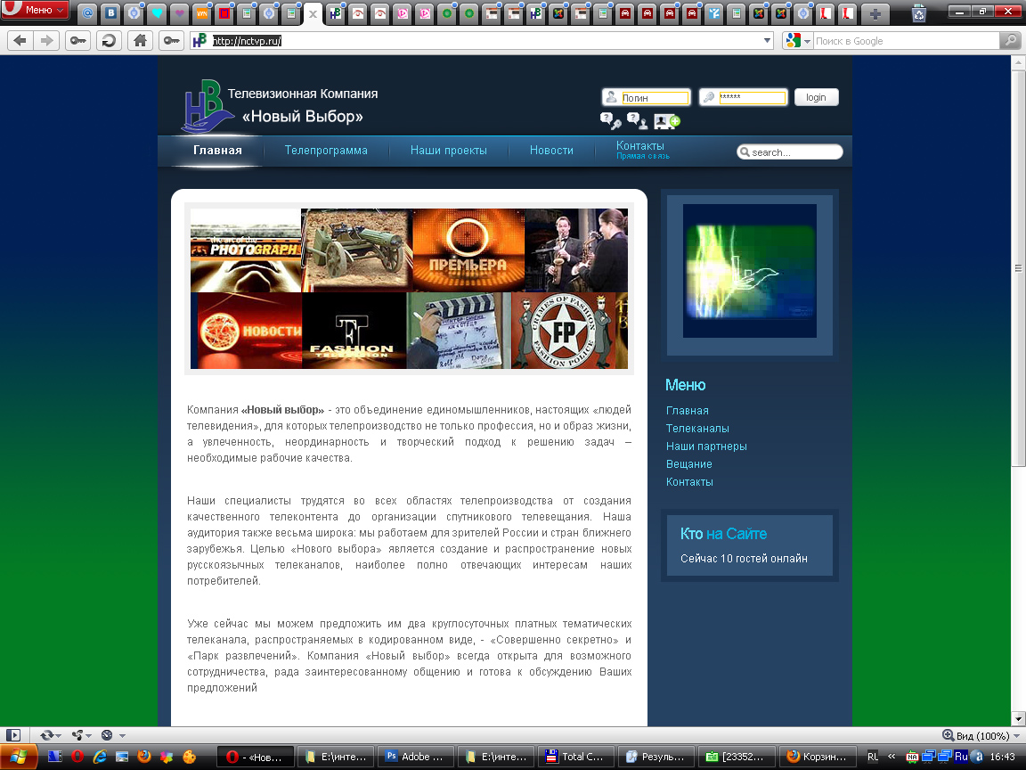1026x770 pixels.
Task: Click the show desktop quick launch icon
Action: click(122, 757)
